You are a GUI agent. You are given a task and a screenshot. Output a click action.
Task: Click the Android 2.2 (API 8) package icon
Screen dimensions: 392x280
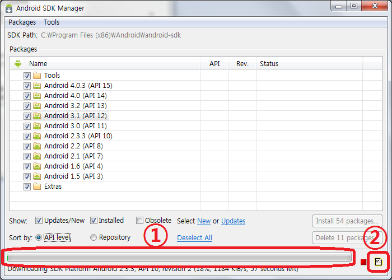37,146
